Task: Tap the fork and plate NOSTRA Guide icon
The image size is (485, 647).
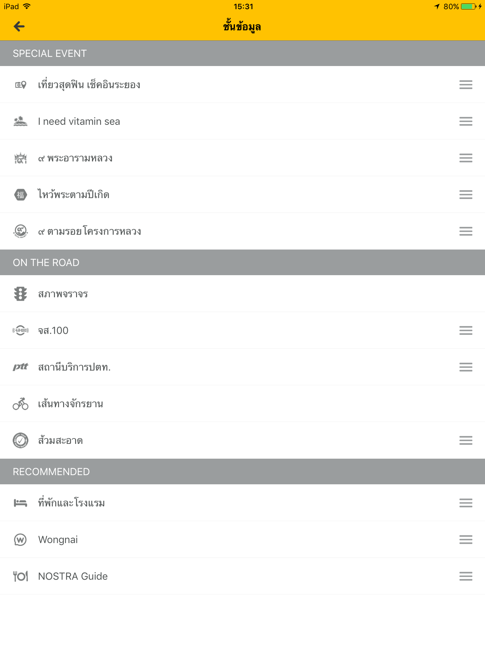Action: [21, 576]
